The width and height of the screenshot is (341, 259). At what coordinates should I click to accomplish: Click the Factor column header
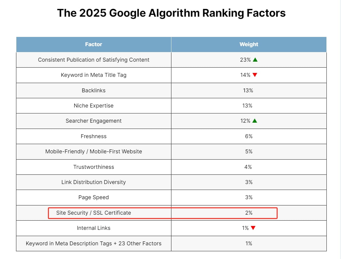tap(94, 44)
